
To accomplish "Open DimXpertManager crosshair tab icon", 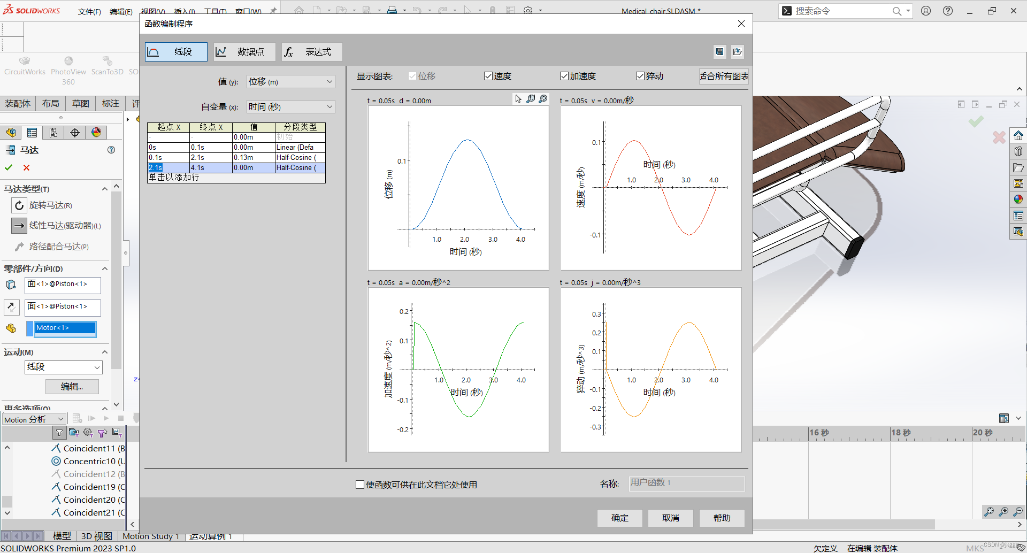I will point(75,133).
